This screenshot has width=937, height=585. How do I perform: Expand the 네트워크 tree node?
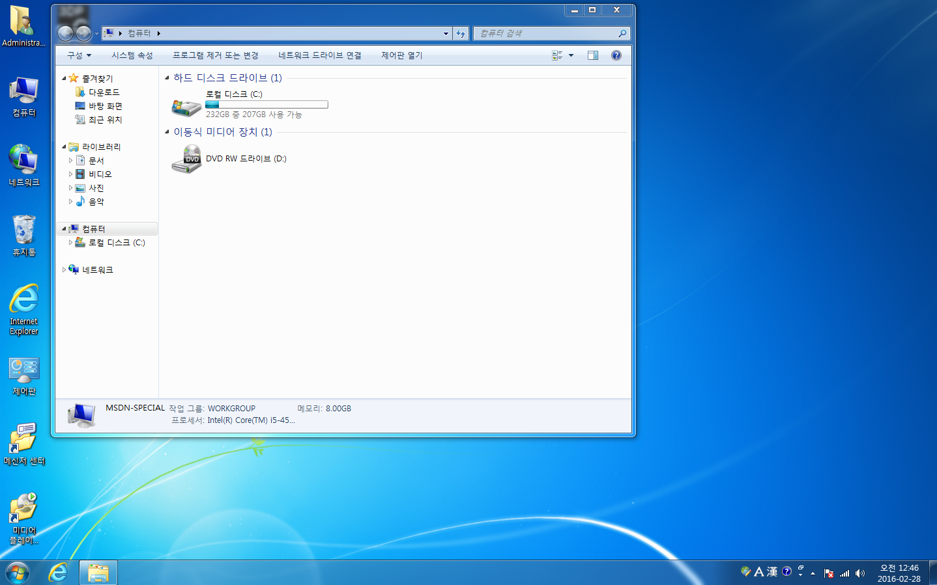(64, 269)
